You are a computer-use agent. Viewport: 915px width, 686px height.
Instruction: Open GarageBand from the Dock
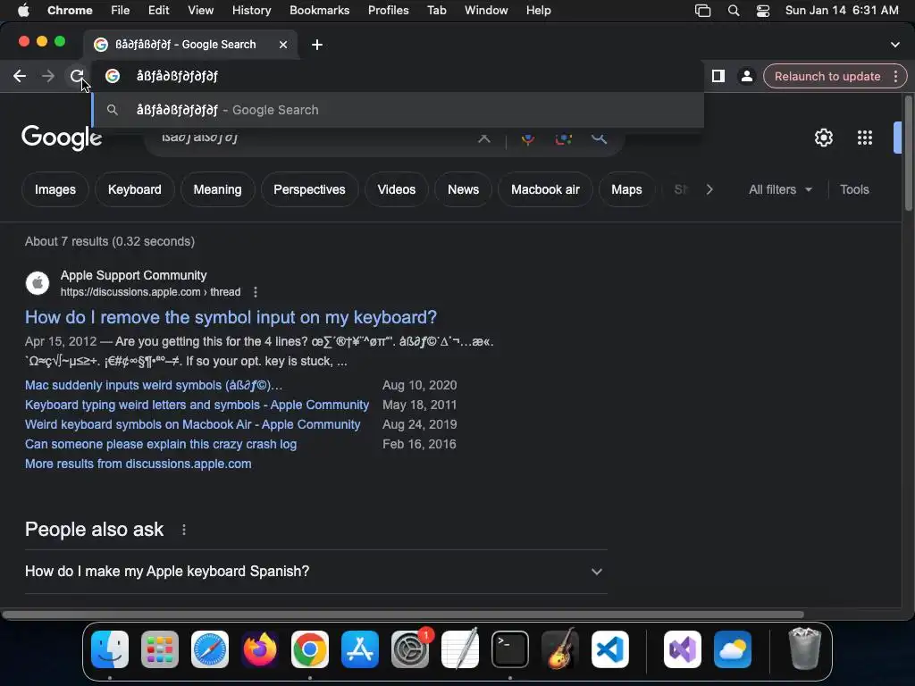(x=560, y=649)
